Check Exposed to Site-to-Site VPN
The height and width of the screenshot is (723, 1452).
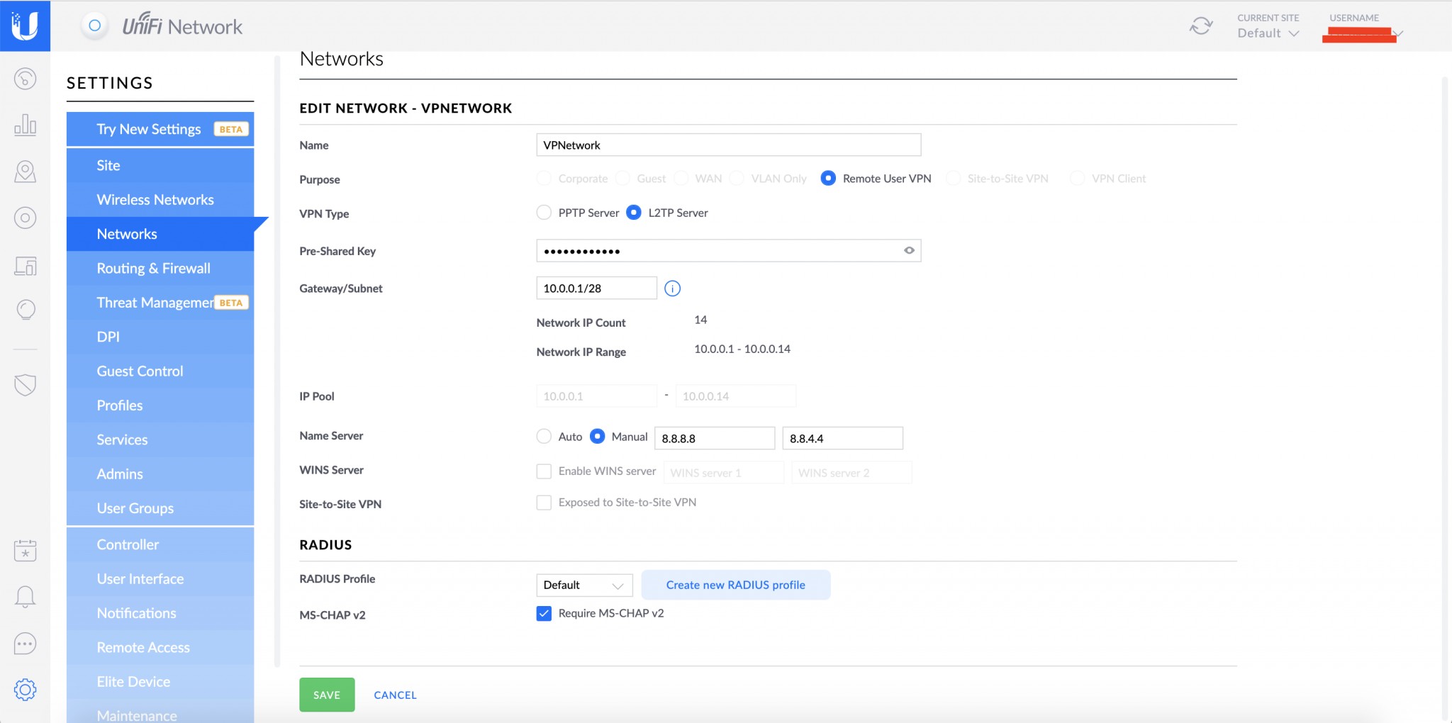(x=544, y=502)
